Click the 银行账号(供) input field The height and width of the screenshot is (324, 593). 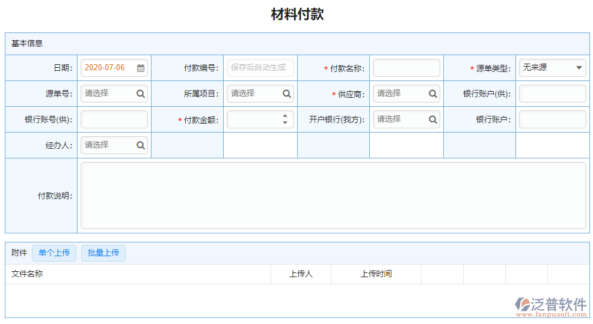[x=114, y=119]
